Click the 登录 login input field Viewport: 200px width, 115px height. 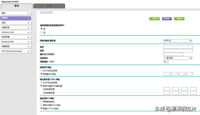point(178,47)
